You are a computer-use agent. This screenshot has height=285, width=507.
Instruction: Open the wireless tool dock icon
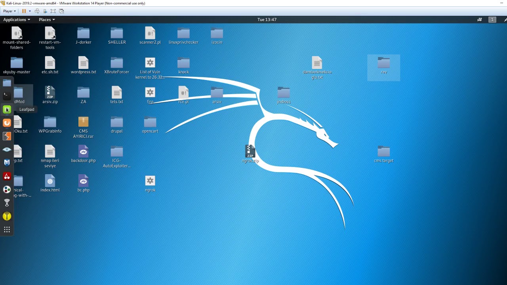[x=7, y=203]
